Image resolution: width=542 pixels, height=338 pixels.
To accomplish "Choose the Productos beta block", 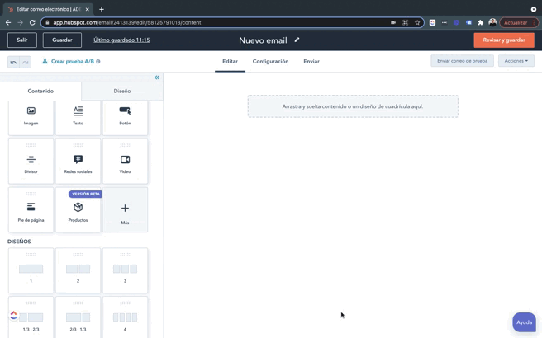I will click(78, 210).
